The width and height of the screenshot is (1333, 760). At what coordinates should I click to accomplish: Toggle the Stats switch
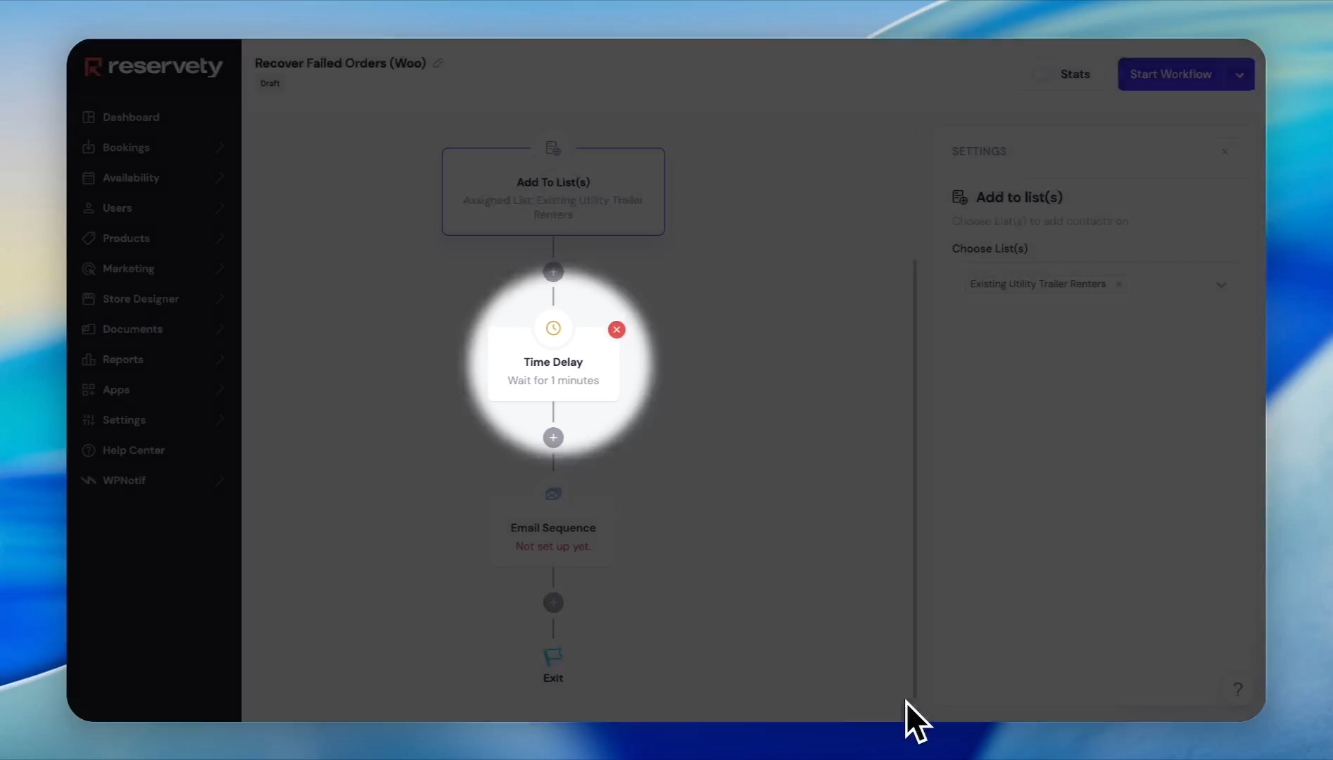[x=1043, y=74]
